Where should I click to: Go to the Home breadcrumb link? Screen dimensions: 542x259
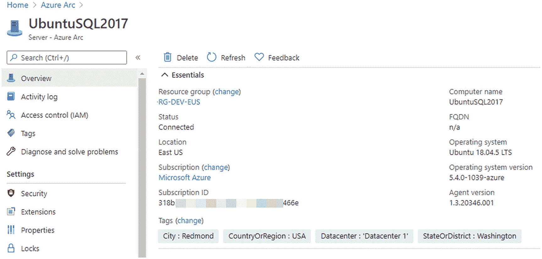click(18, 5)
